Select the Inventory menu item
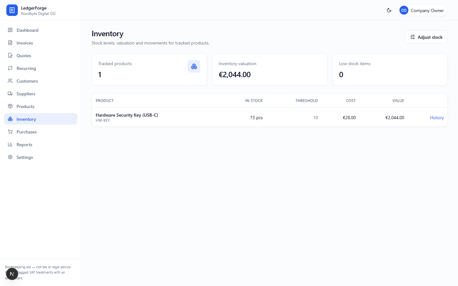Screen dimensions: 458x286 point(40,119)
